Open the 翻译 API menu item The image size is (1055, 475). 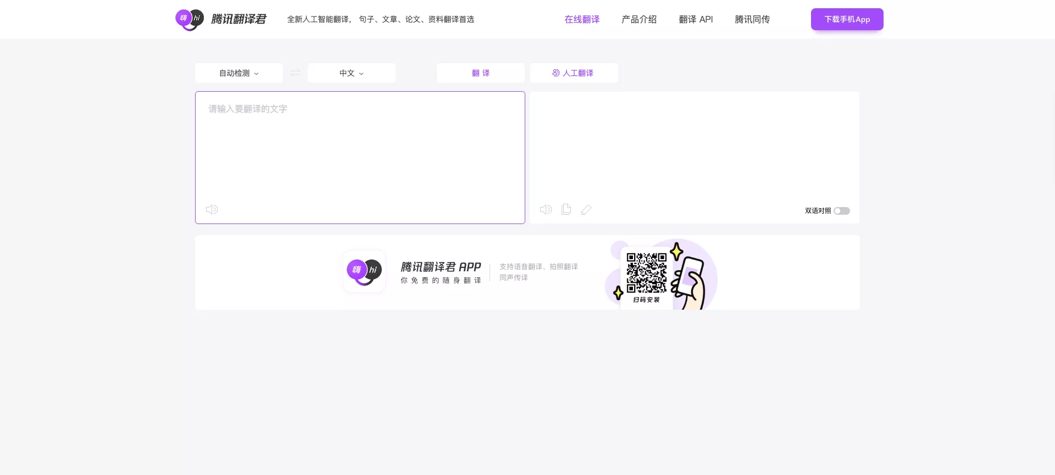tap(696, 19)
